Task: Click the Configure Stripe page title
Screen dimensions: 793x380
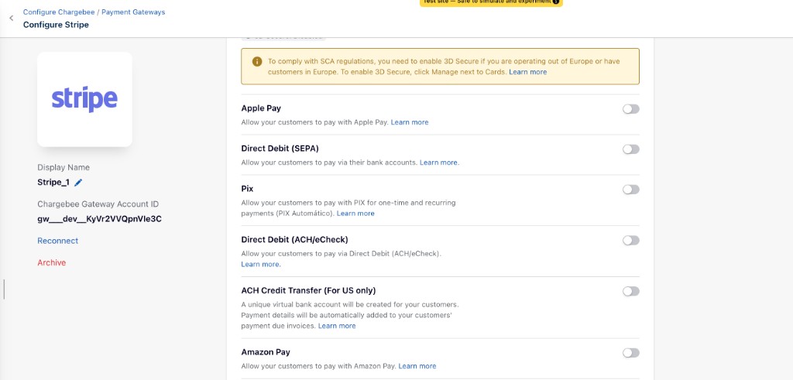Action: 56,25
